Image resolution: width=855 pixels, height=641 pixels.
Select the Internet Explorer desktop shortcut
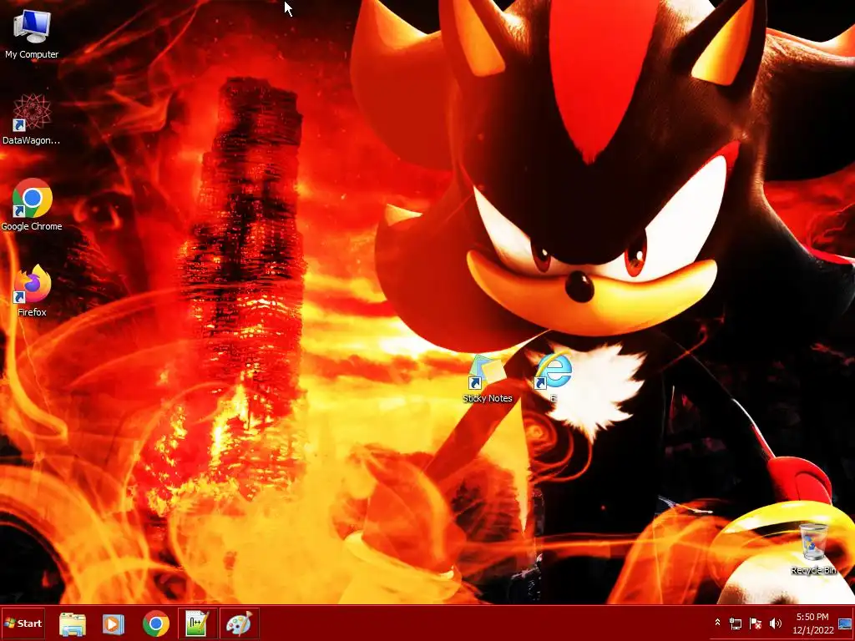pos(554,377)
